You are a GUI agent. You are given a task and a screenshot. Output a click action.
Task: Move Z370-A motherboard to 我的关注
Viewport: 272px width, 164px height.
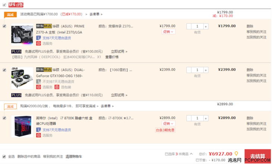coord(256,32)
